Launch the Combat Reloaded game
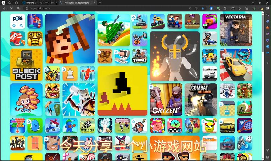271x161 pixels. pos(201,99)
